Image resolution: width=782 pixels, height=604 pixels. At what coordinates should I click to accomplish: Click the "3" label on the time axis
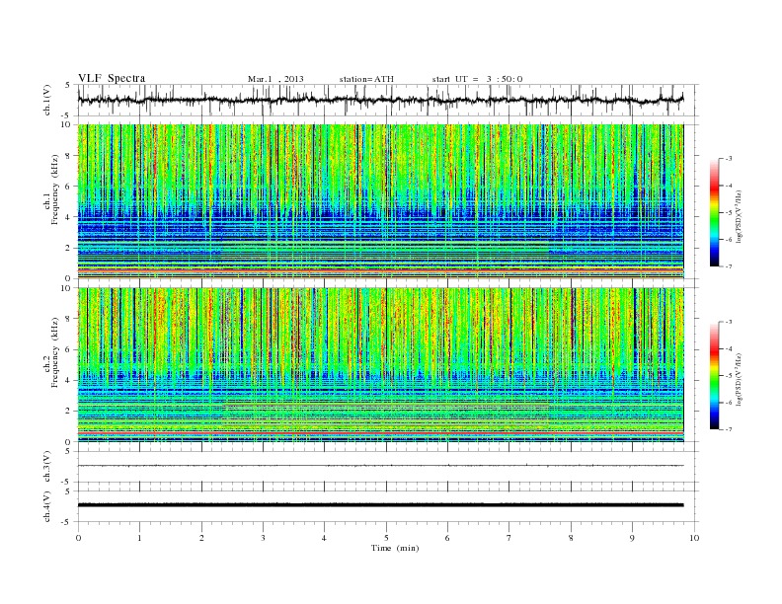point(263,538)
